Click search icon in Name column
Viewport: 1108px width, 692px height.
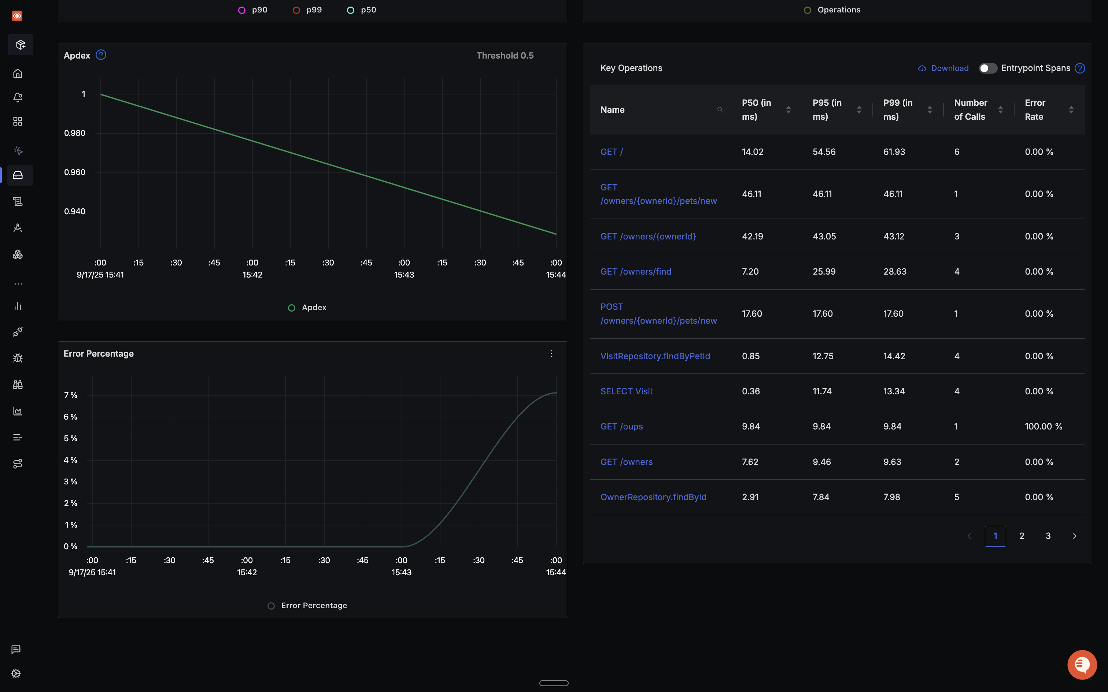pyautogui.click(x=720, y=110)
